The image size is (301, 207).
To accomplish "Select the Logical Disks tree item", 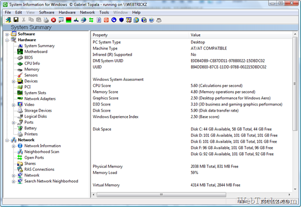I will [36, 116].
